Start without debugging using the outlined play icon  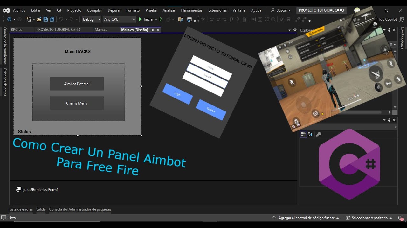tap(161, 19)
